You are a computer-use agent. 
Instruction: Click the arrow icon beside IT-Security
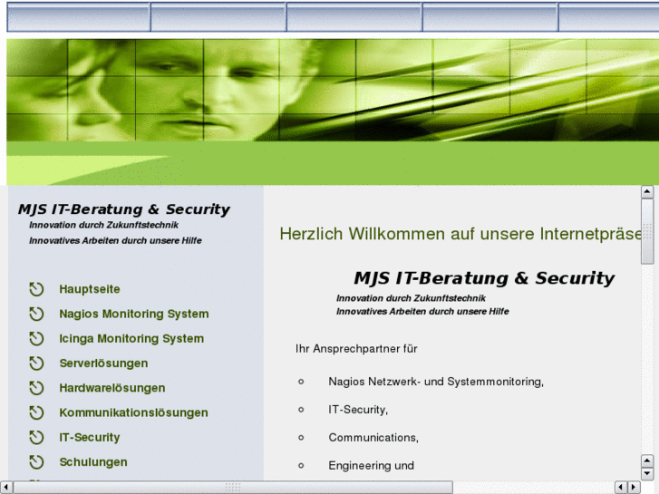pyautogui.click(x=36, y=438)
